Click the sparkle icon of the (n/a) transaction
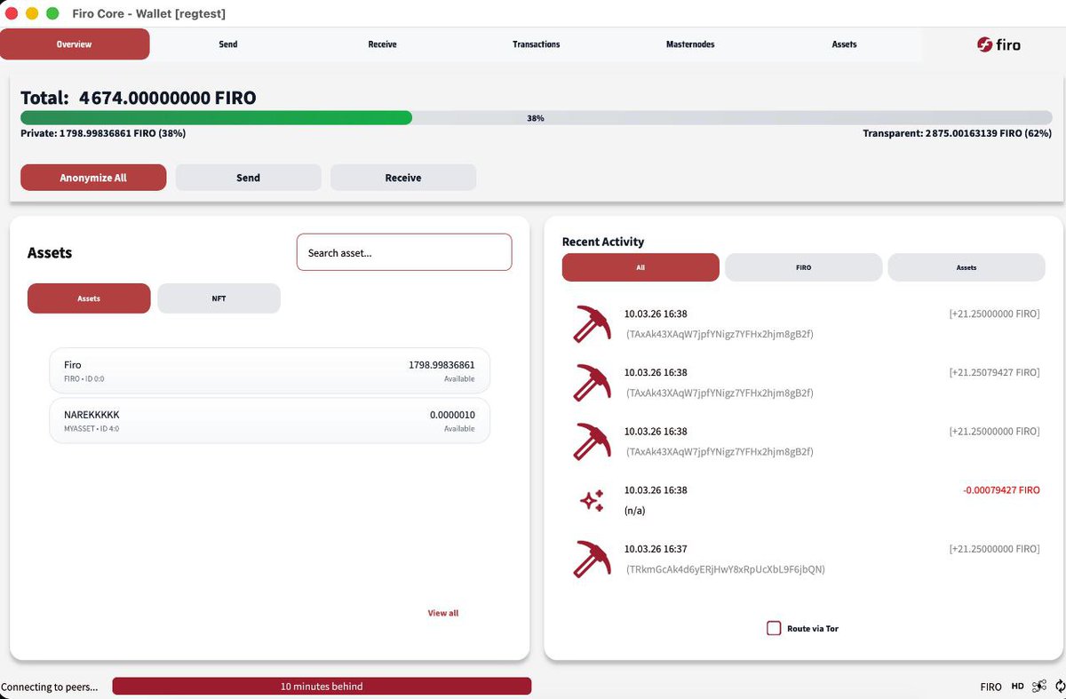This screenshot has width=1066, height=699. pos(592,501)
